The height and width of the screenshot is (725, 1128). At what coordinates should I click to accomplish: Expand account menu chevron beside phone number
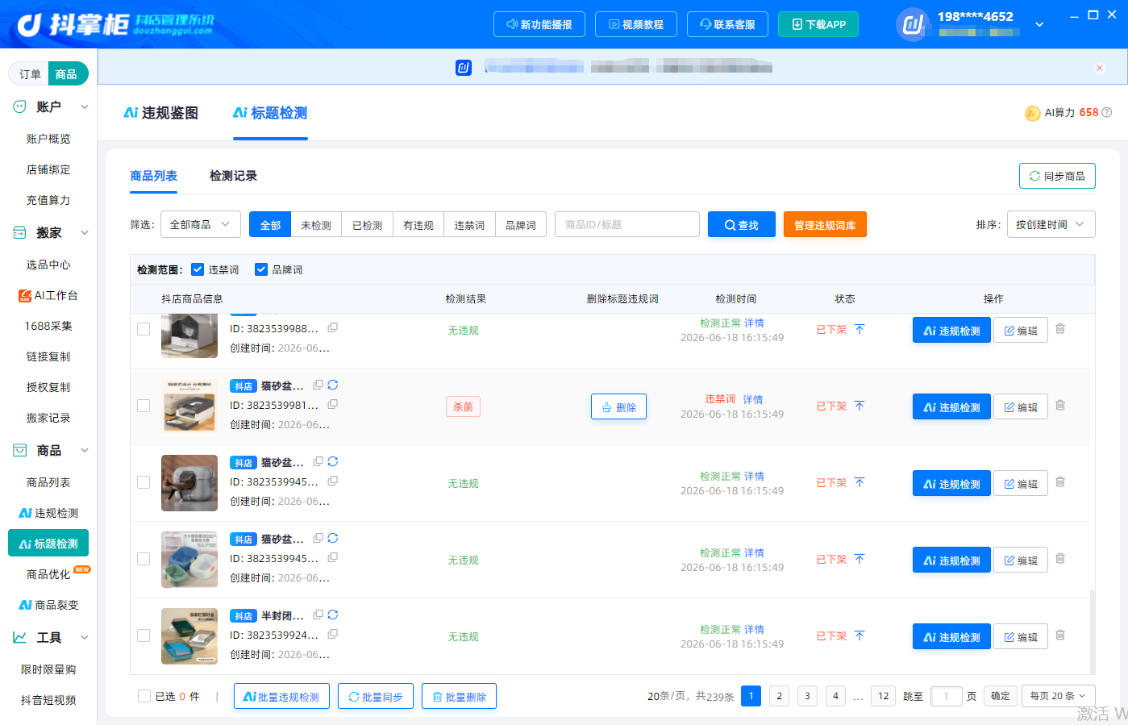click(1039, 24)
